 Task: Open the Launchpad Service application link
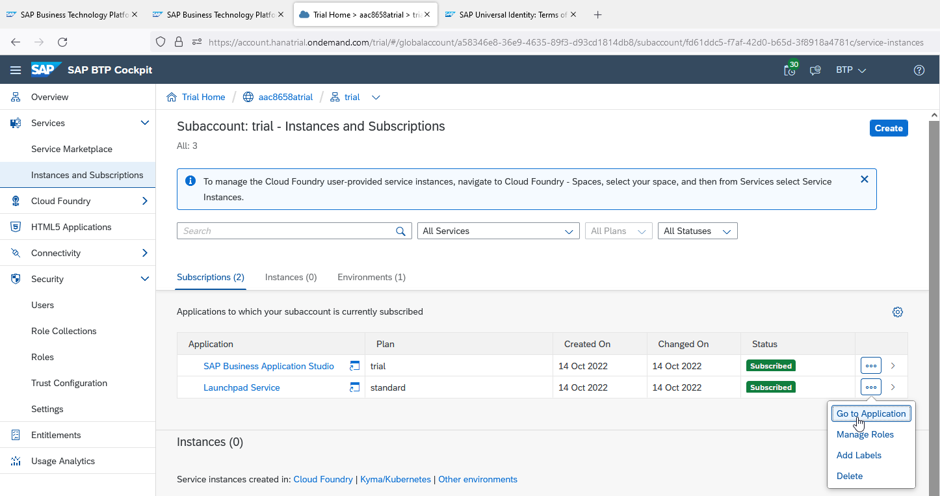242,387
